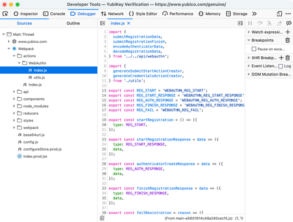
Task: Expand the www.yubico.com source node
Action: click(x=9, y=42)
